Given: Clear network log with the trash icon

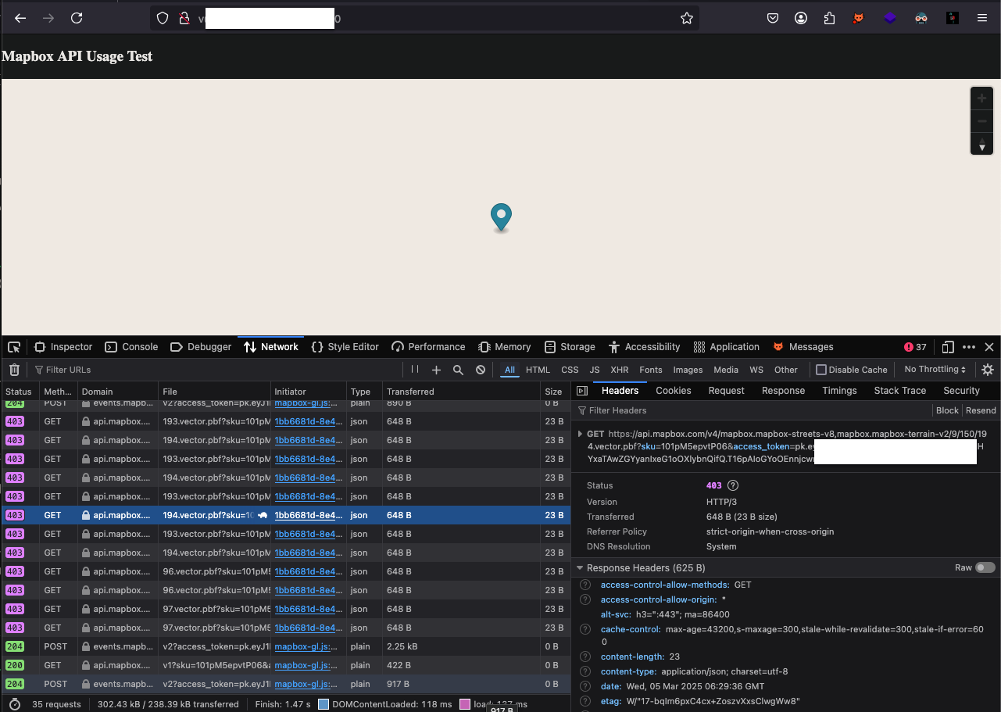Looking at the screenshot, I should [14, 370].
